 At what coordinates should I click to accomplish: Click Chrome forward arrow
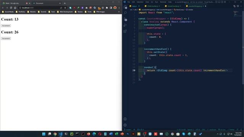(x=7, y=8)
